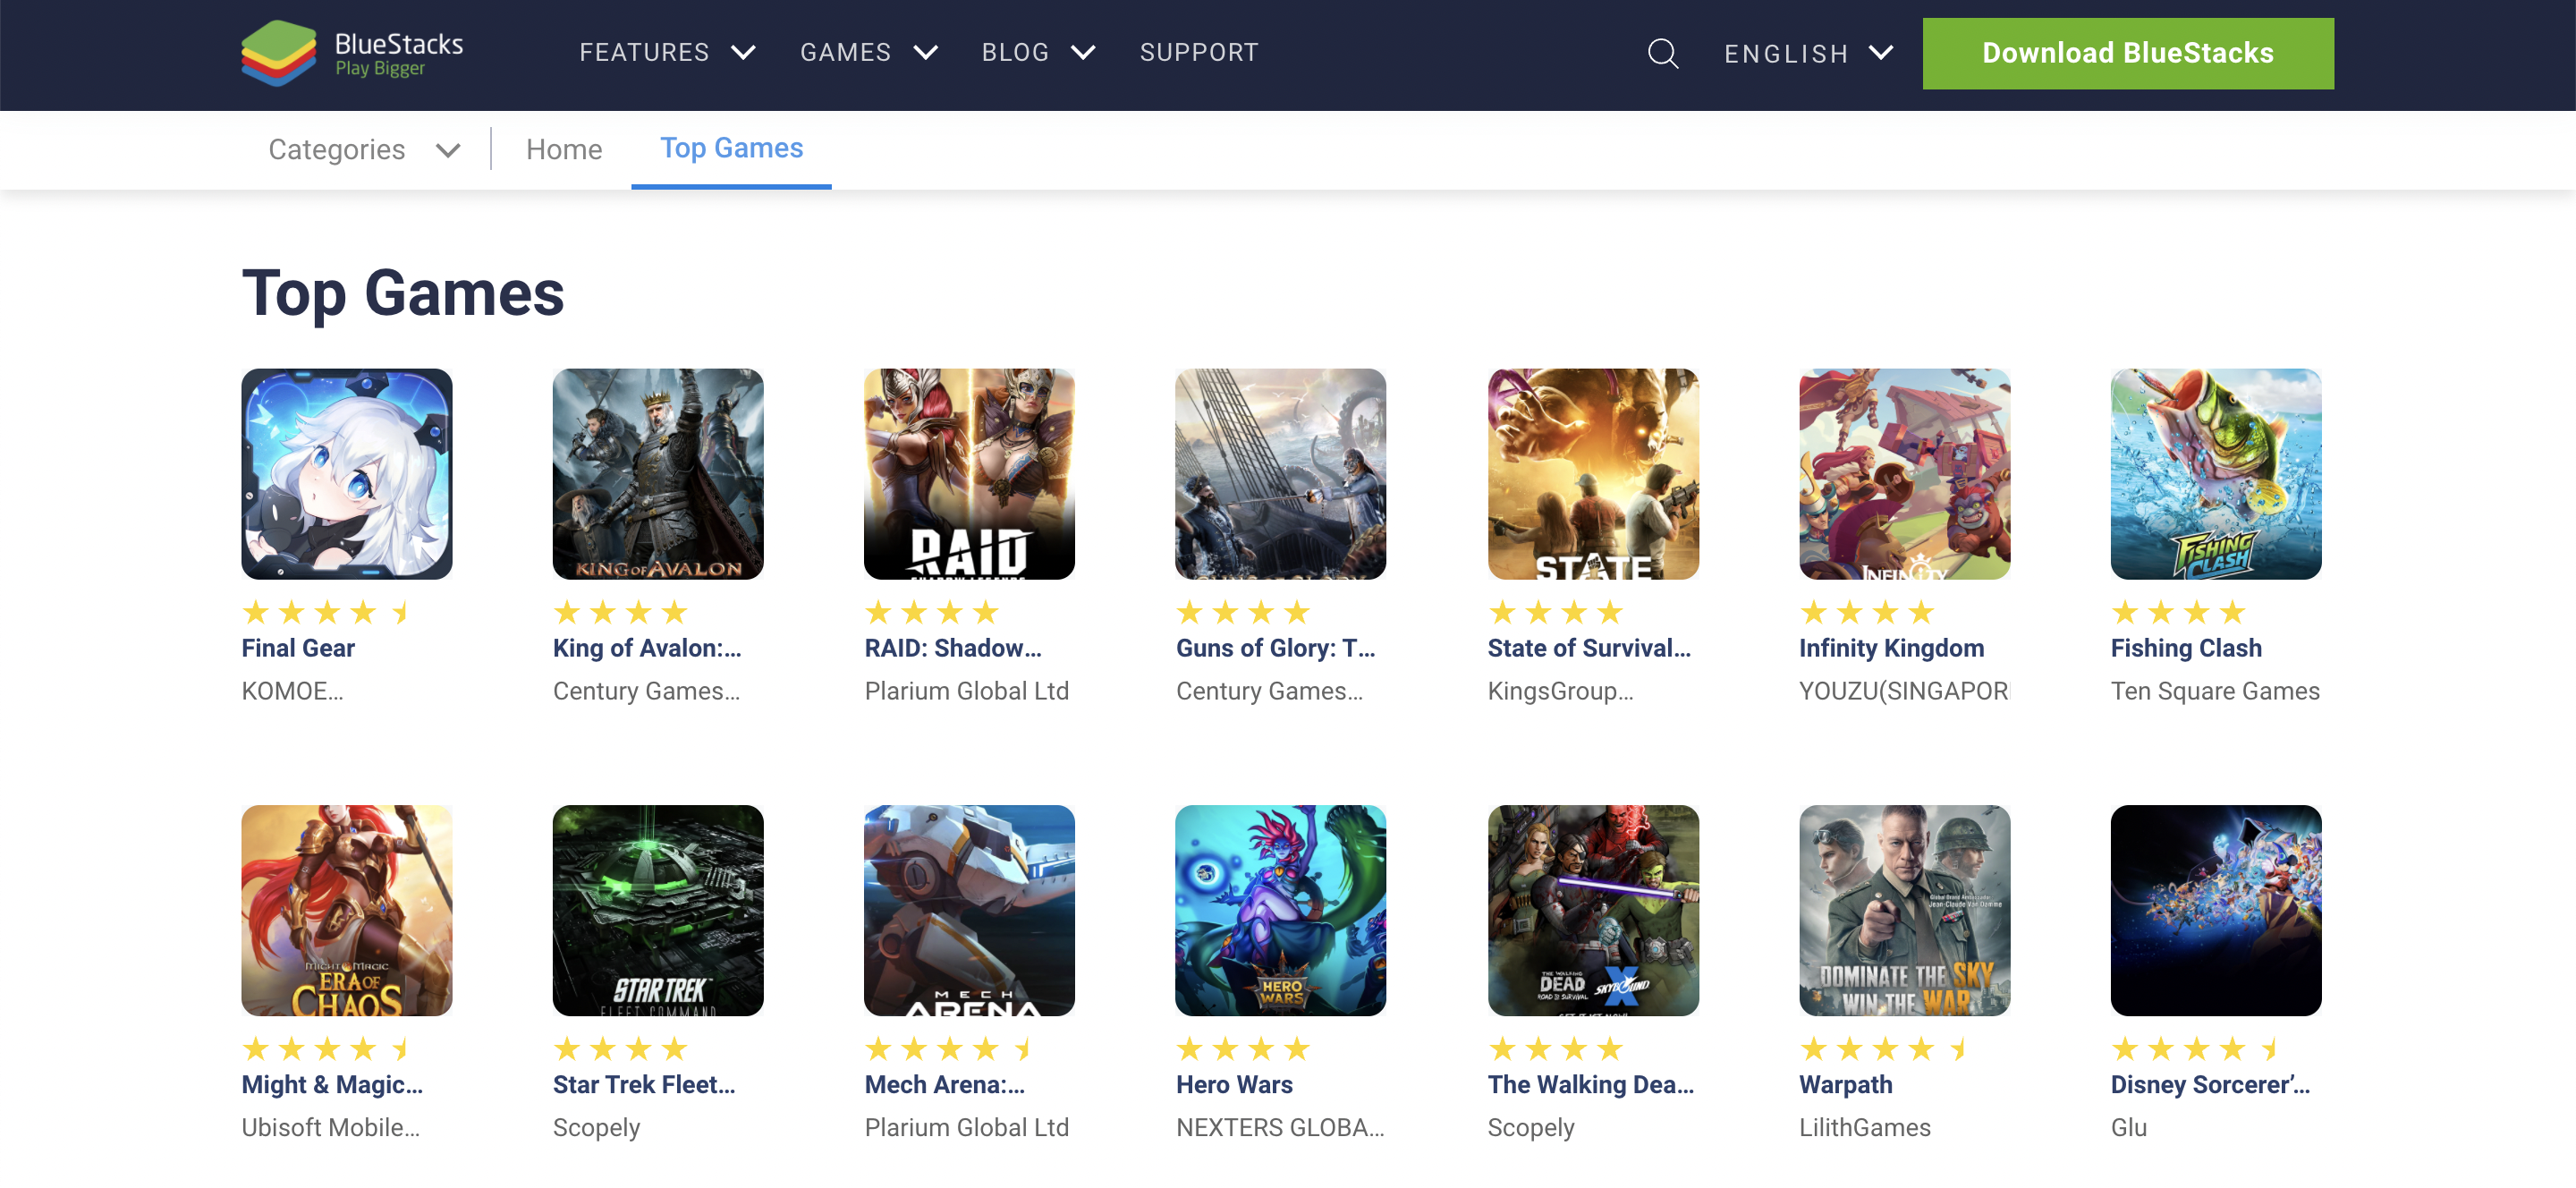Select the Fishing Clash game icon
The image size is (2576, 1188).
[2215, 474]
